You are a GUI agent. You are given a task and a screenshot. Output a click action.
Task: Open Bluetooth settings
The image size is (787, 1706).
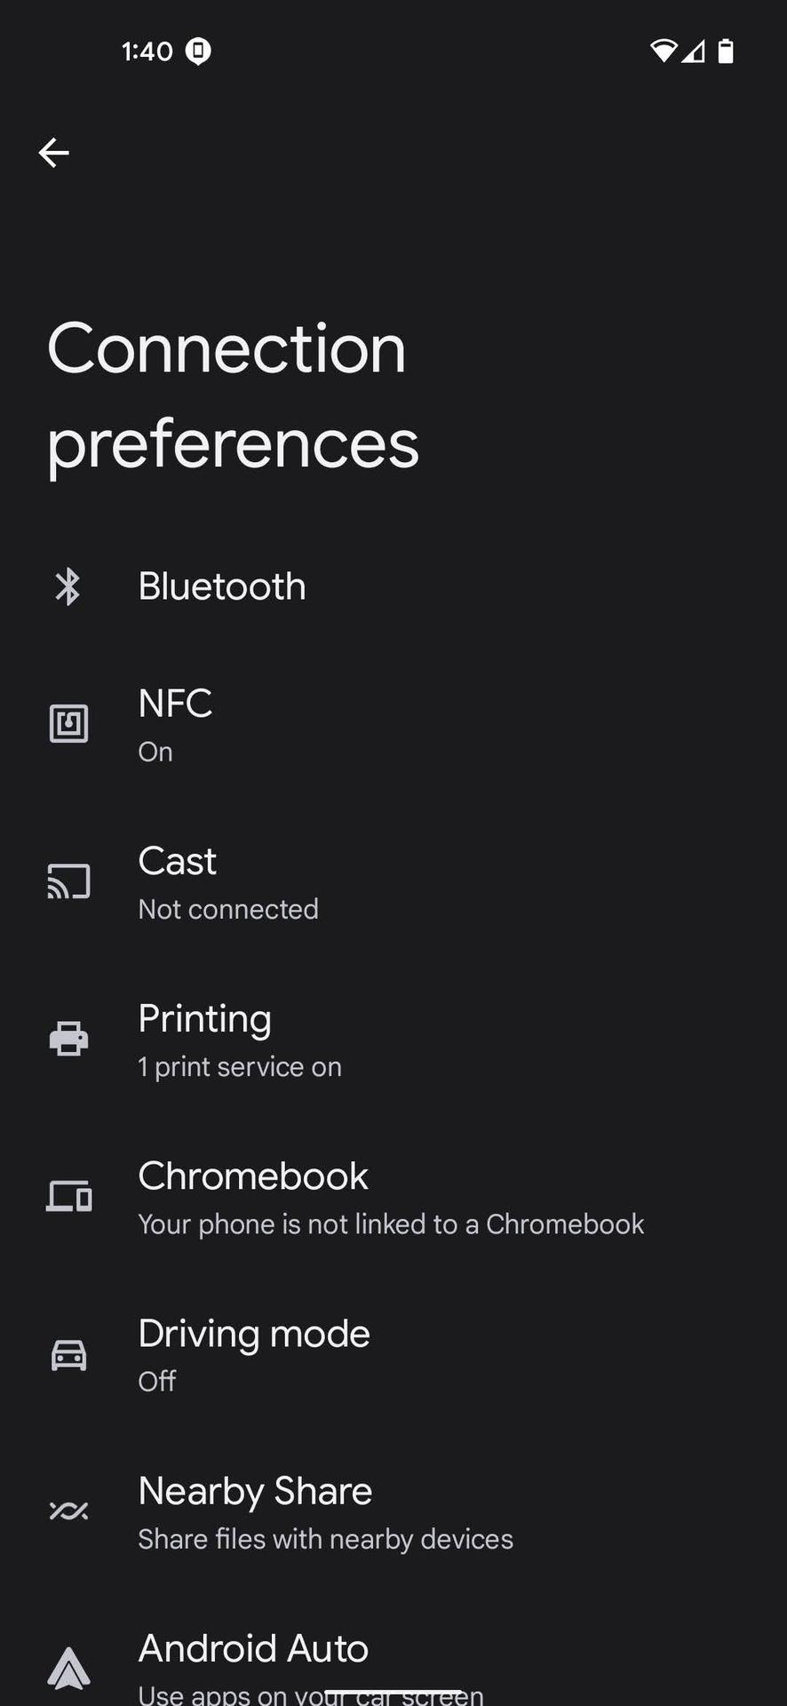point(222,586)
